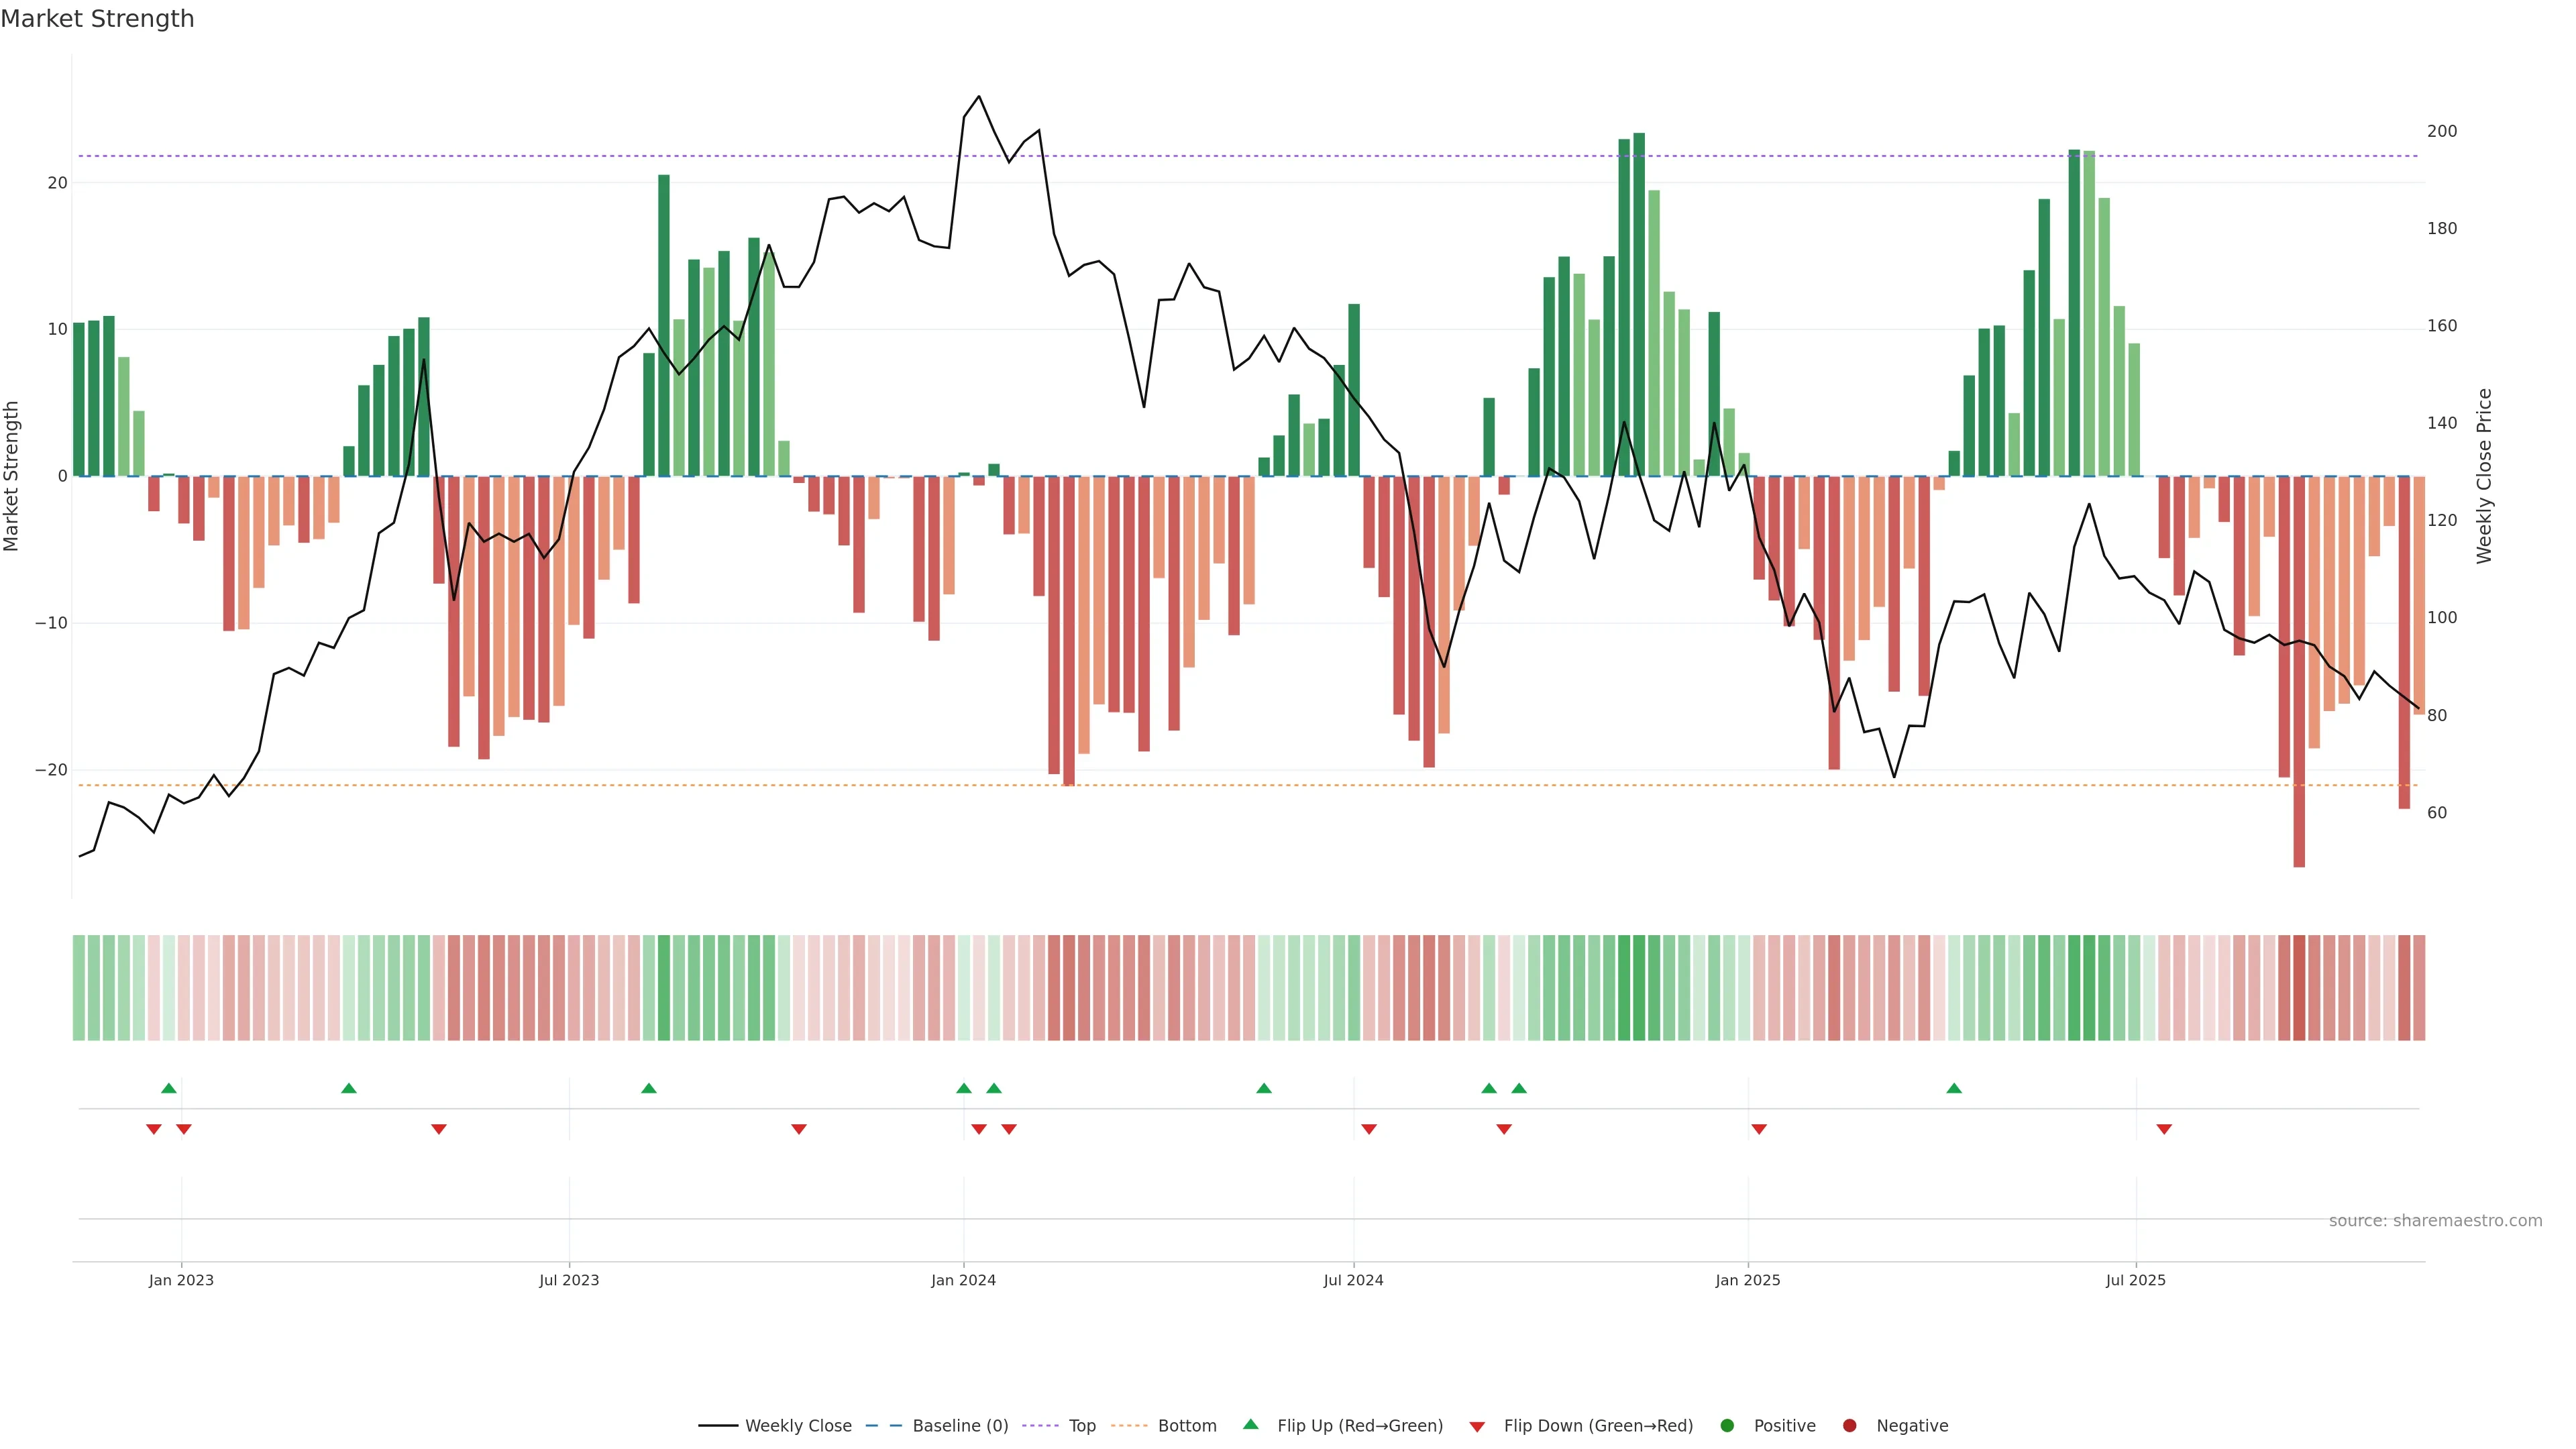Toggle the Flip Down (Green→Red) legend label
2576x1449 pixels.
pyautogui.click(x=1598, y=1426)
